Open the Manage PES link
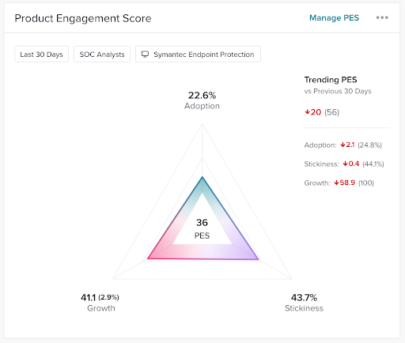 [x=334, y=17]
